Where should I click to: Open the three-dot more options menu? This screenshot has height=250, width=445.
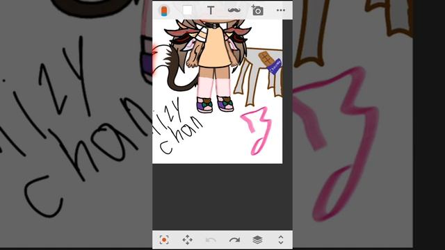[x=281, y=10]
